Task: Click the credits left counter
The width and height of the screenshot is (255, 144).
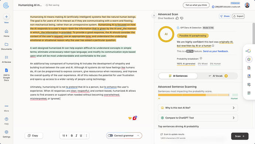Action: pyautogui.click(x=226, y=7)
